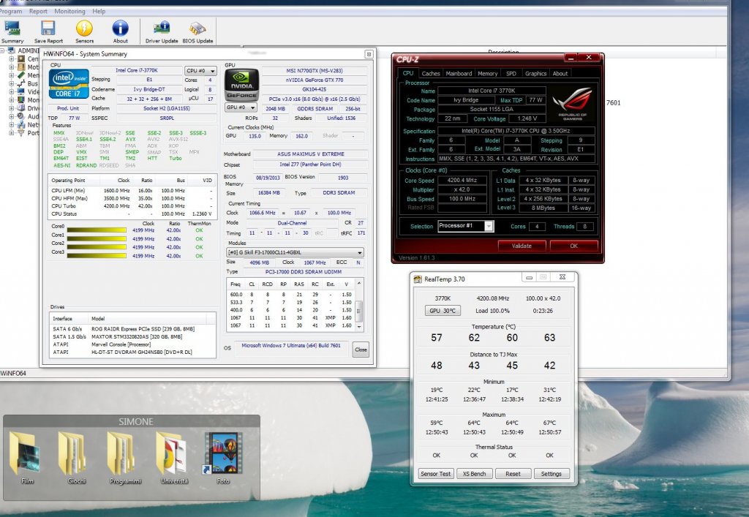The image size is (749, 517).
Task: Switch to the SPD tab in CPU-Z
Action: pyautogui.click(x=511, y=74)
